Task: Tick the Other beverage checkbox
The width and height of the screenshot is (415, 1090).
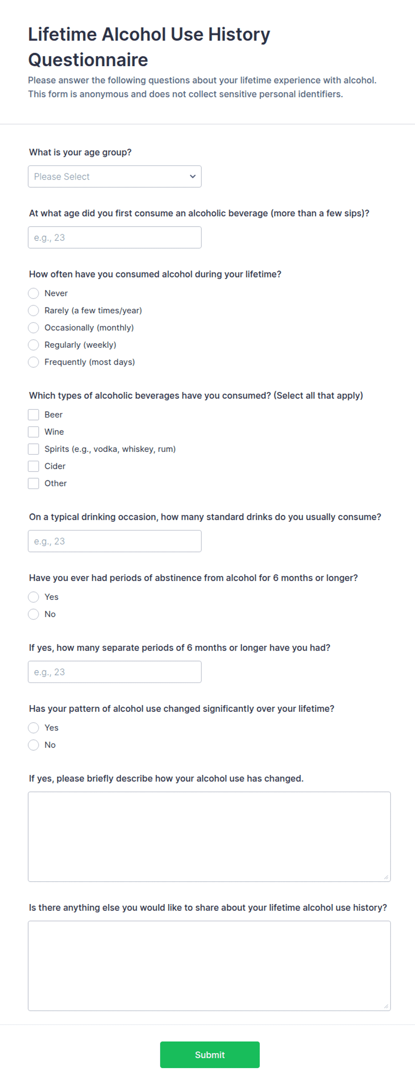Action: click(x=33, y=484)
